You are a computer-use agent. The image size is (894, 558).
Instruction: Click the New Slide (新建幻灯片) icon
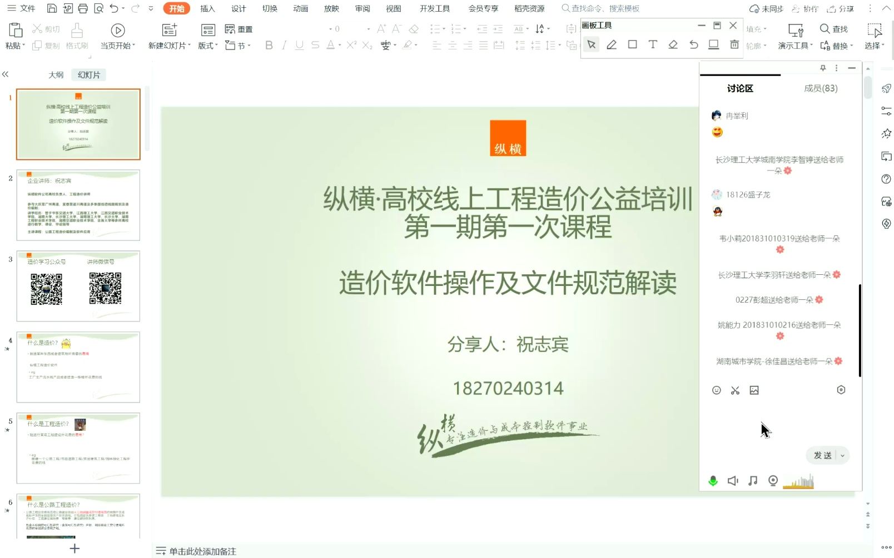point(169,30)
